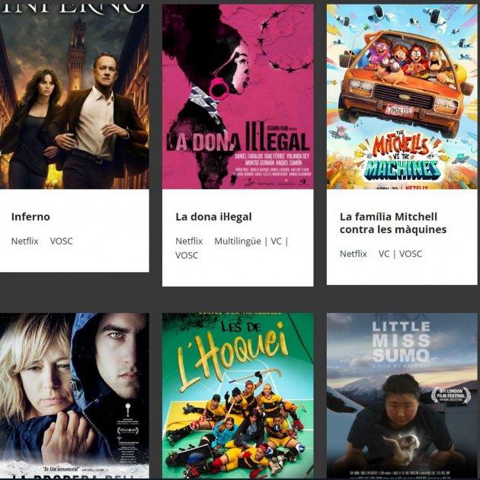The image size is (480, 480).
Task: Select Netflix label under Inferno
Action: point(25,242)
